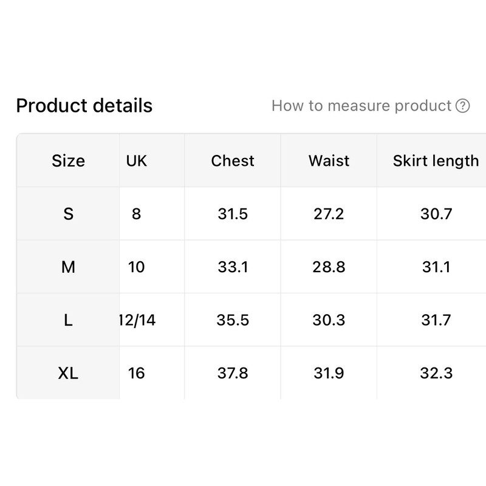The image size is (486, 486).
Task: Select size S row label
Action: click(x=69, y=213)
